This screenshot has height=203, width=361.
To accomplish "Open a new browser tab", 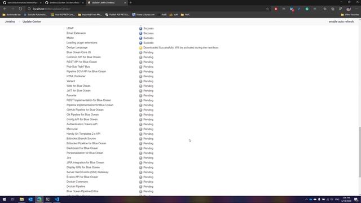I will pos(130,2).
